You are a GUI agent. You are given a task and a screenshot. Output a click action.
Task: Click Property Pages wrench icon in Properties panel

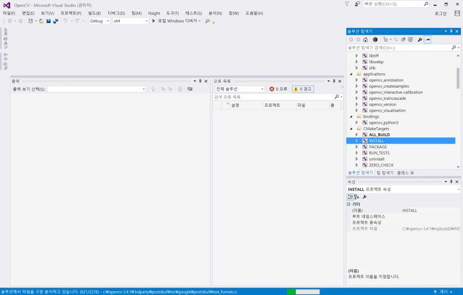[x=364, y=197]
